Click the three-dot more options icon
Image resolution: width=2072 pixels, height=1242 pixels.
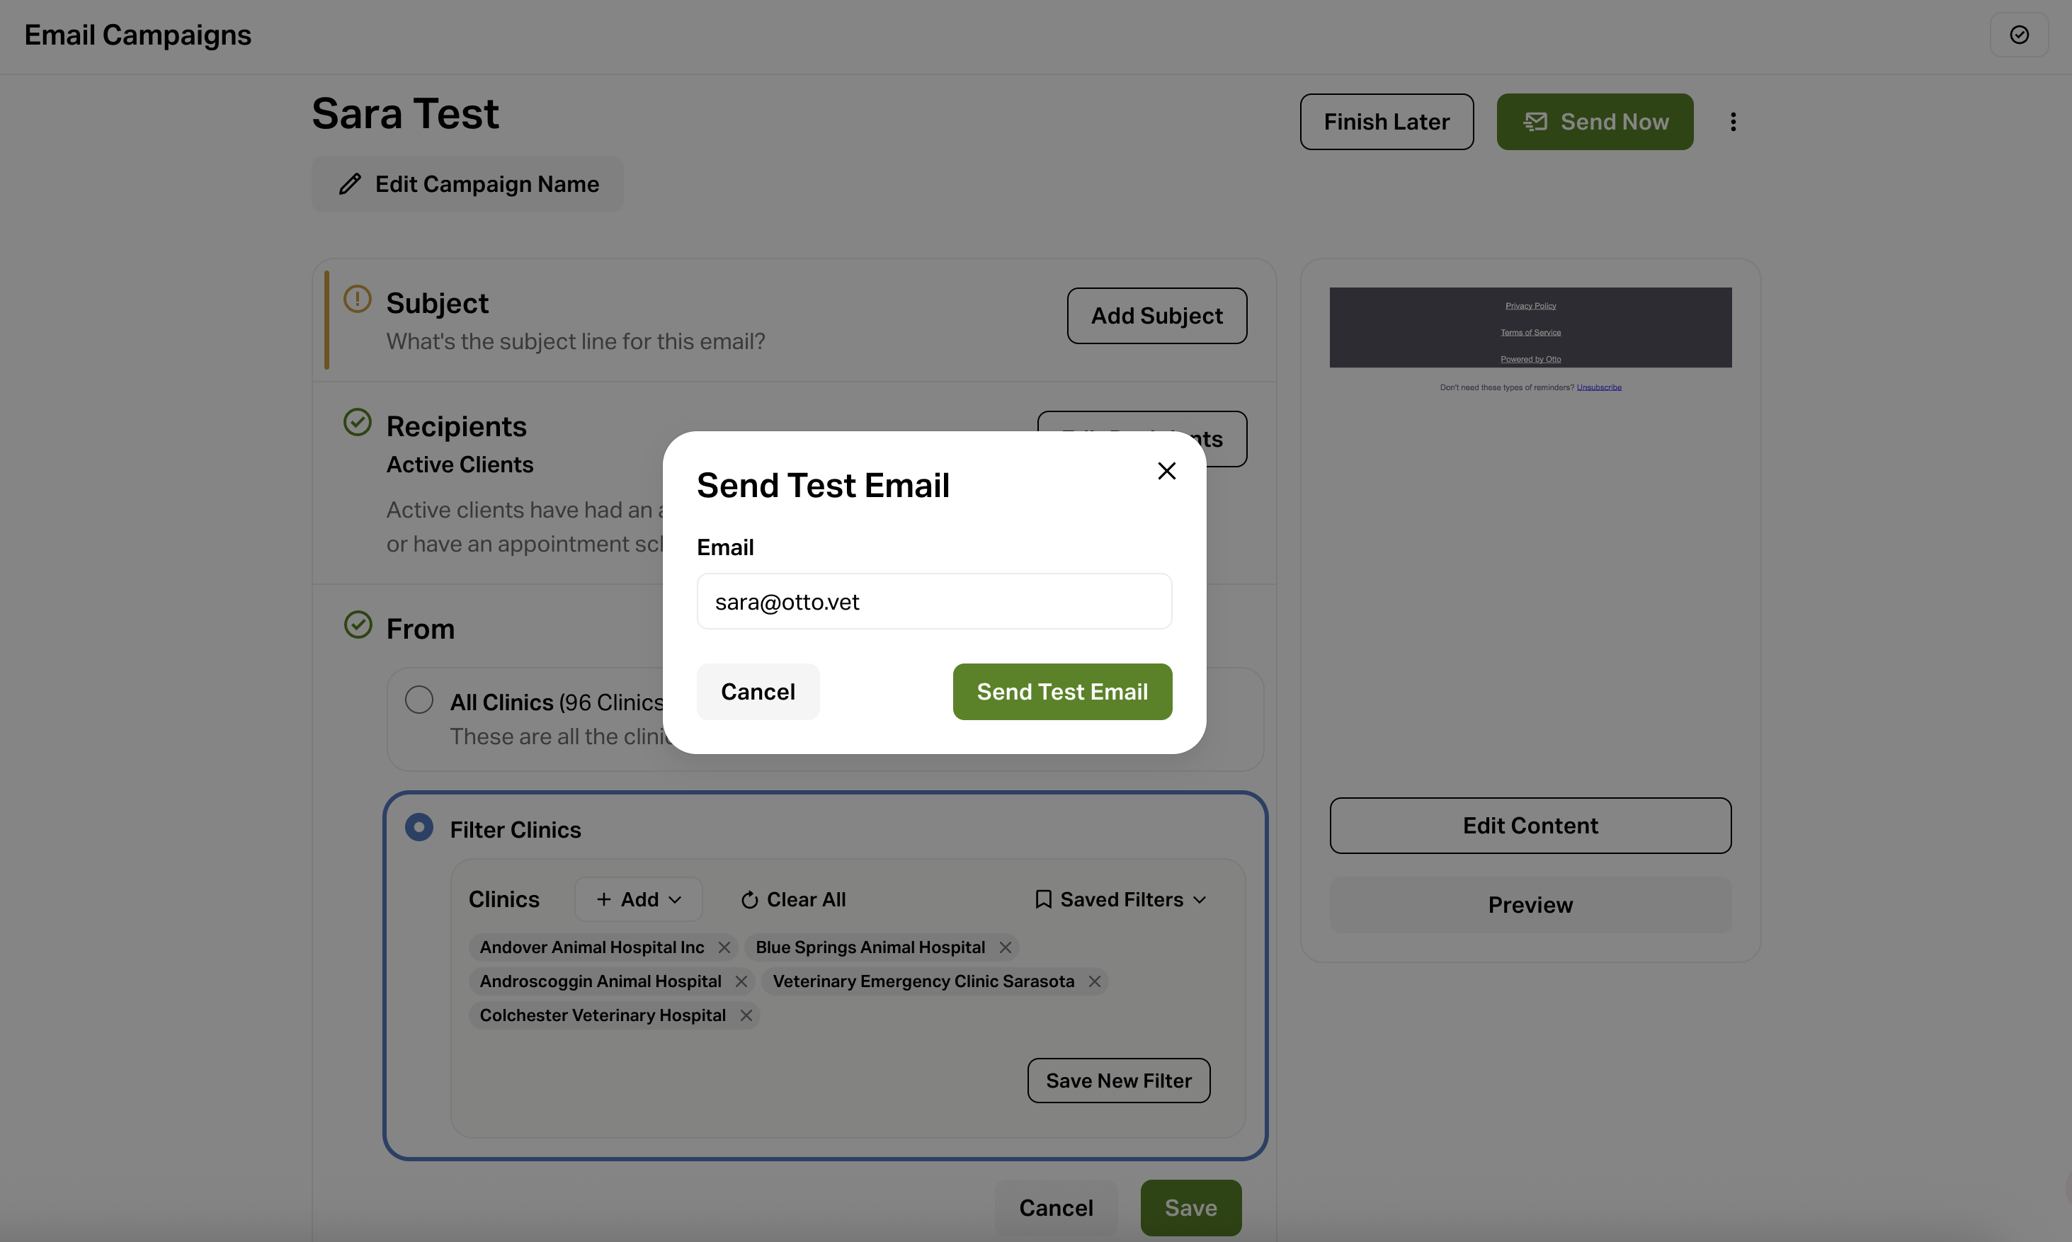point(1733,123)
